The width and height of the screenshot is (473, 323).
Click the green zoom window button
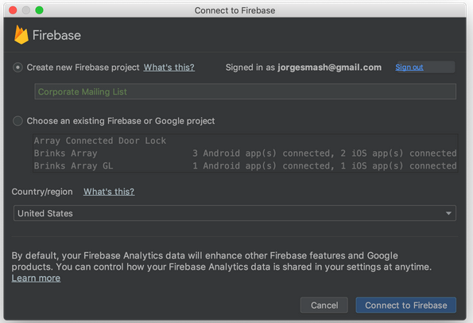tap(39, 10)
